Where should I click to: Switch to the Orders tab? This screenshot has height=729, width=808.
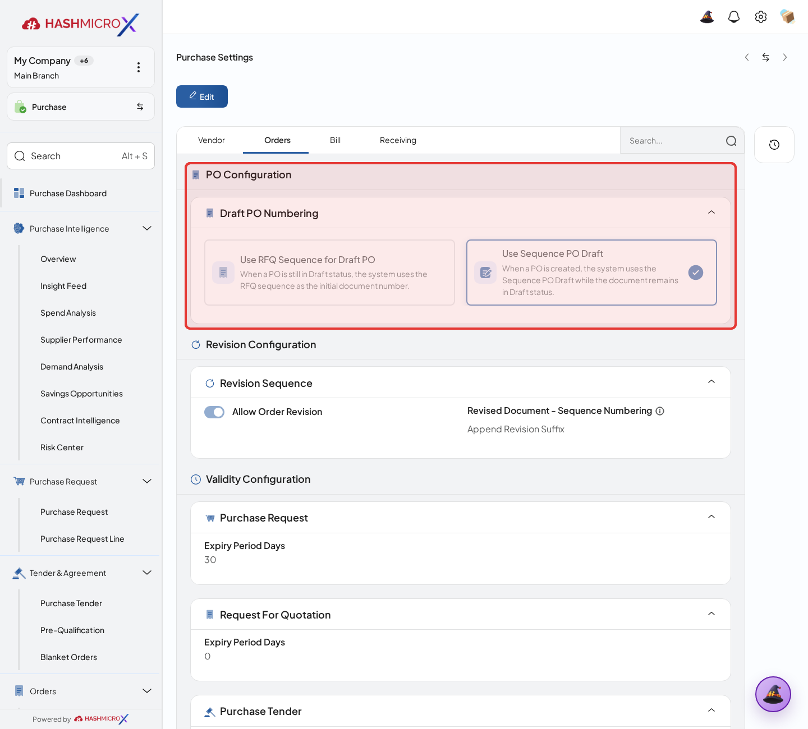pos(278,140)
